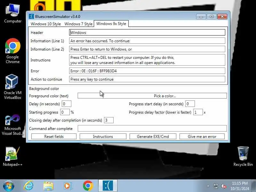Viewport: 256px width, 192px height.
Task: Focus the Information (Line 2) field
Action: pyautogui.click(x=147, y=49)
